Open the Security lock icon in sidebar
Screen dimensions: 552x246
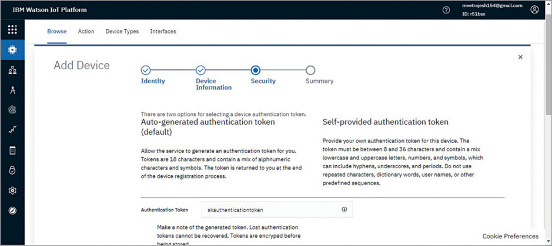click(x=12, y=170)
